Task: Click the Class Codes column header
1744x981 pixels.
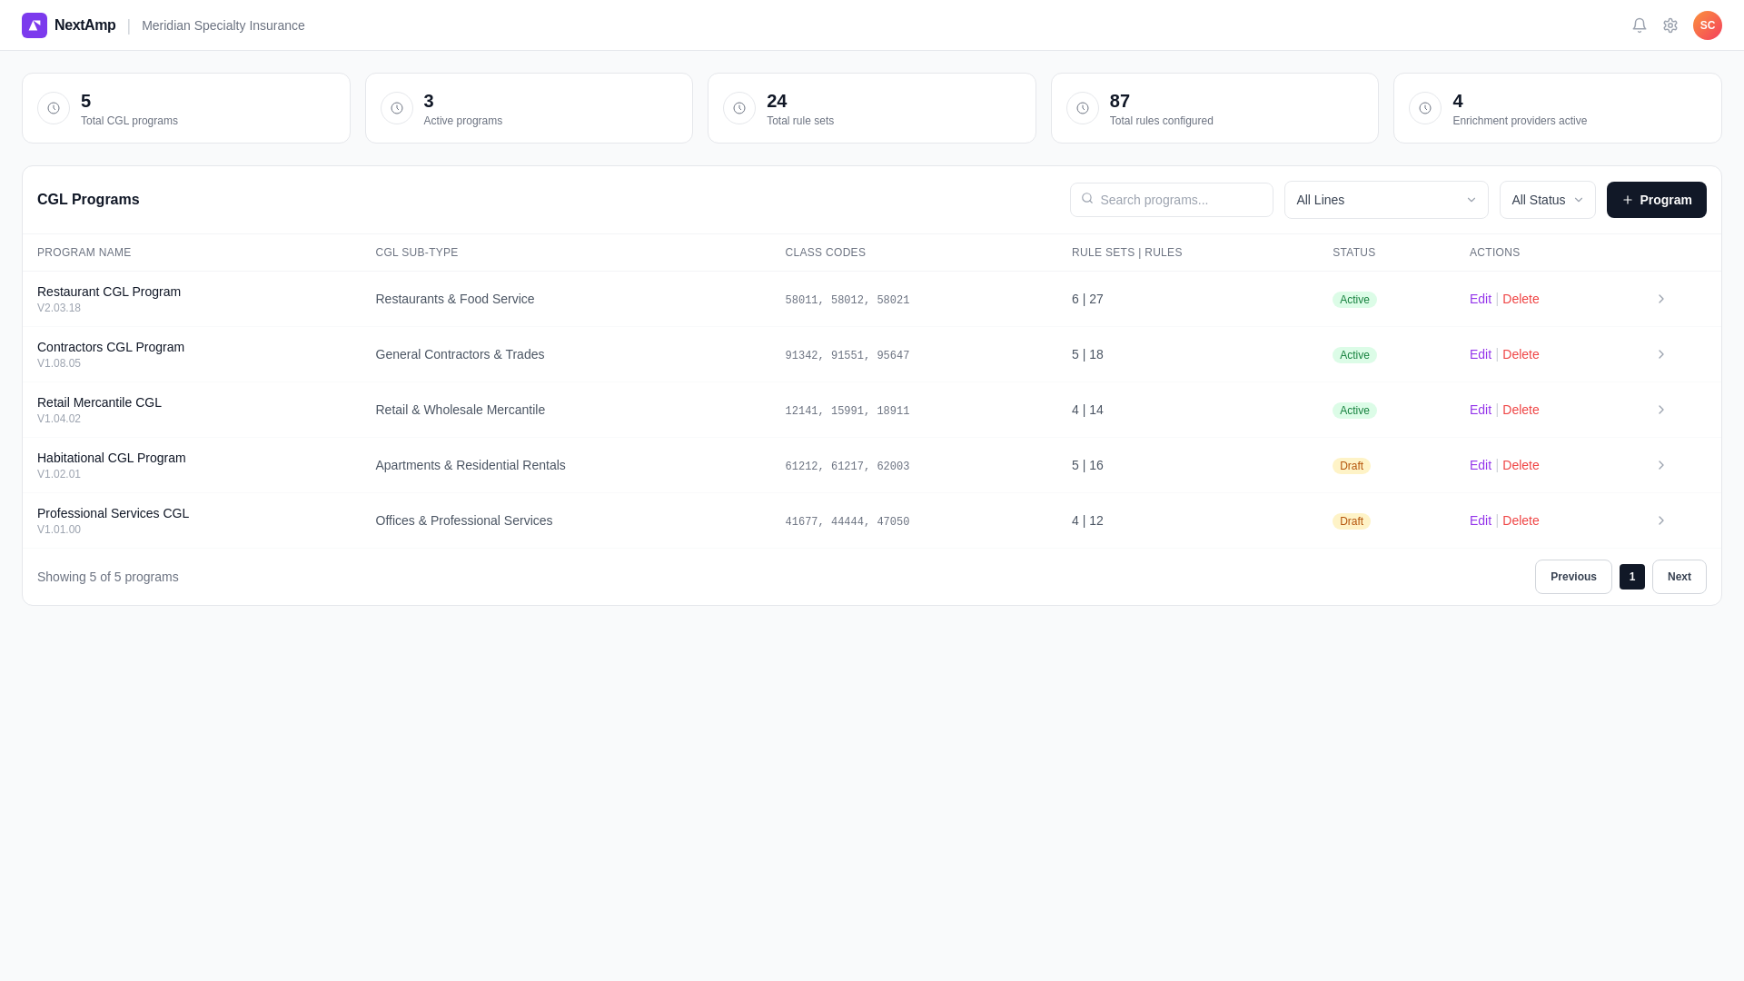Action: (825, 253)
